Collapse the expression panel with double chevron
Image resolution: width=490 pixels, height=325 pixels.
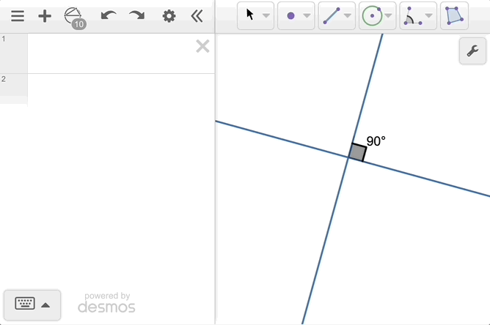click(197, 16)
